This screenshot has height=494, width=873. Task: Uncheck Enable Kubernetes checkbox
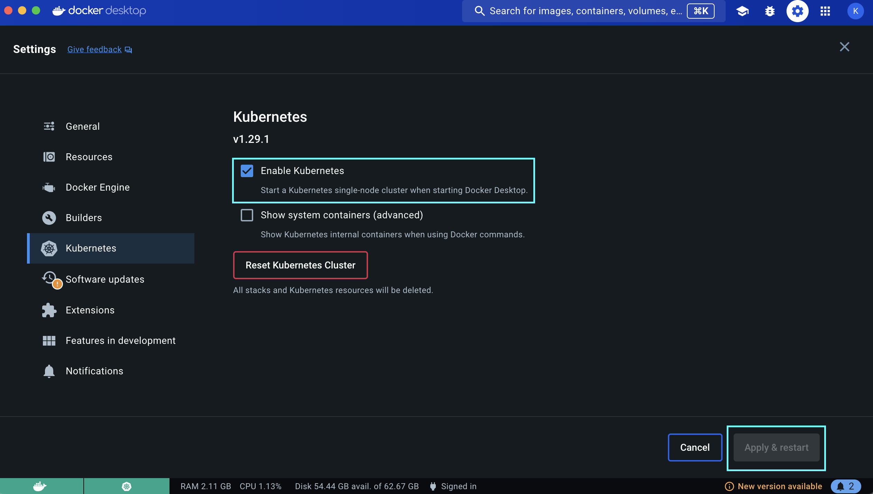[x=247, y=171]
